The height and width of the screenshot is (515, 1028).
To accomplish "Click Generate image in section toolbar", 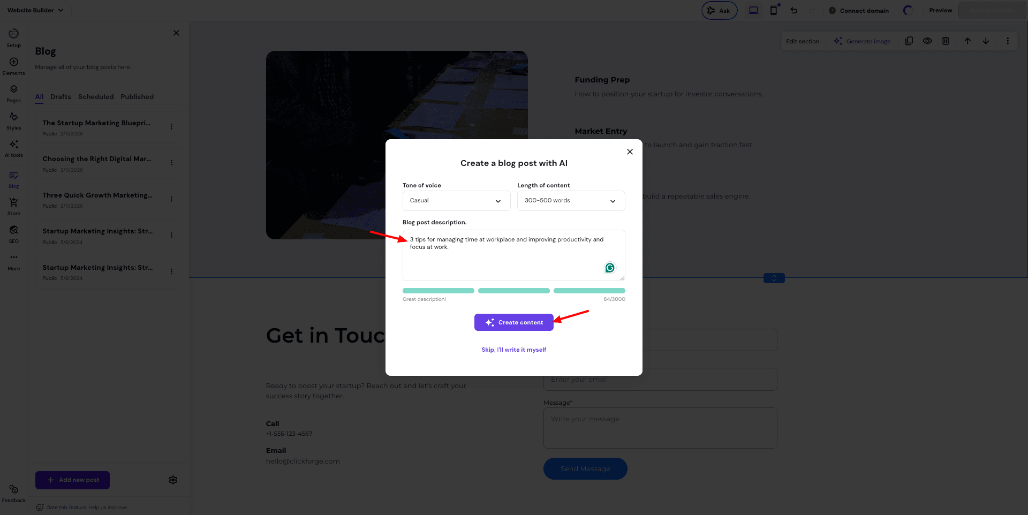I will tap(862, 41).
